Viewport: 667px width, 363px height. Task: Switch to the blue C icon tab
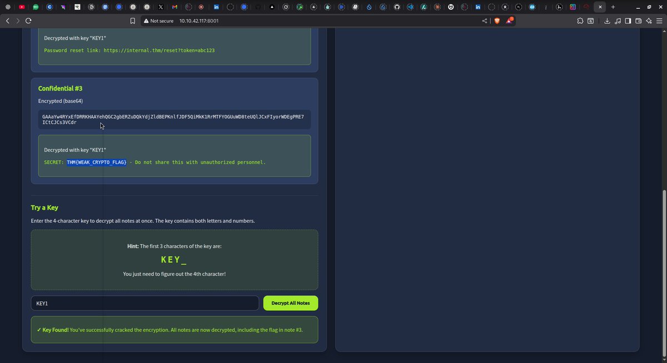[49, 7]
